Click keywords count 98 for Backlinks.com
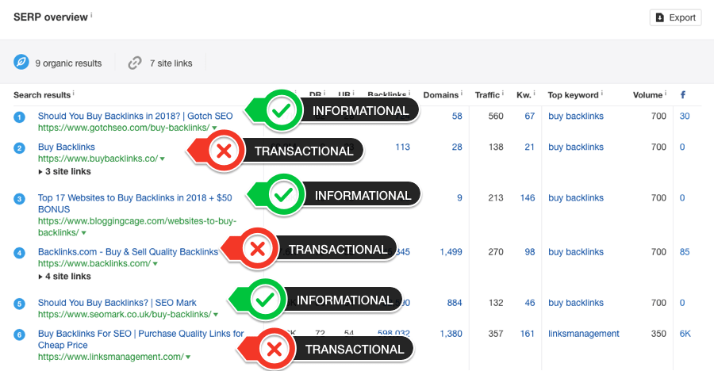 530,252
